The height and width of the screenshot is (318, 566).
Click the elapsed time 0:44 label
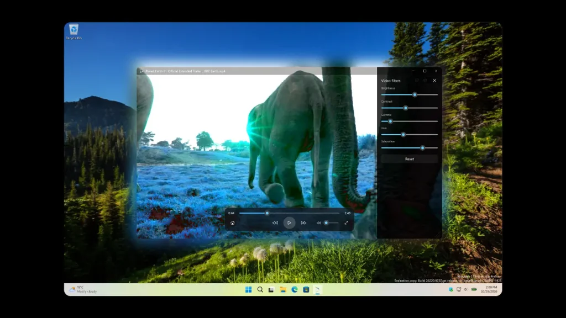click(x=232, y=213)
